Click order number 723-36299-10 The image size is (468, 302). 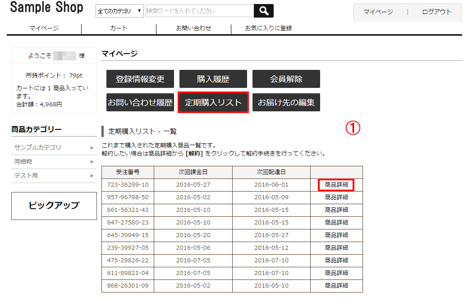[x=128, y=185]
